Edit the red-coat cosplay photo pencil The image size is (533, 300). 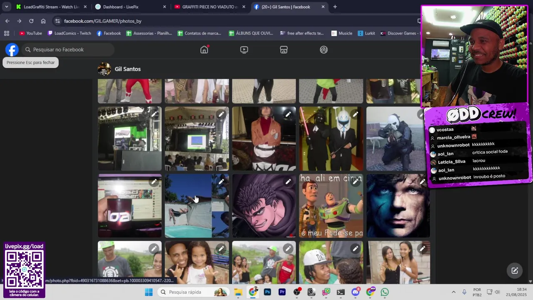tap(288, 114)
